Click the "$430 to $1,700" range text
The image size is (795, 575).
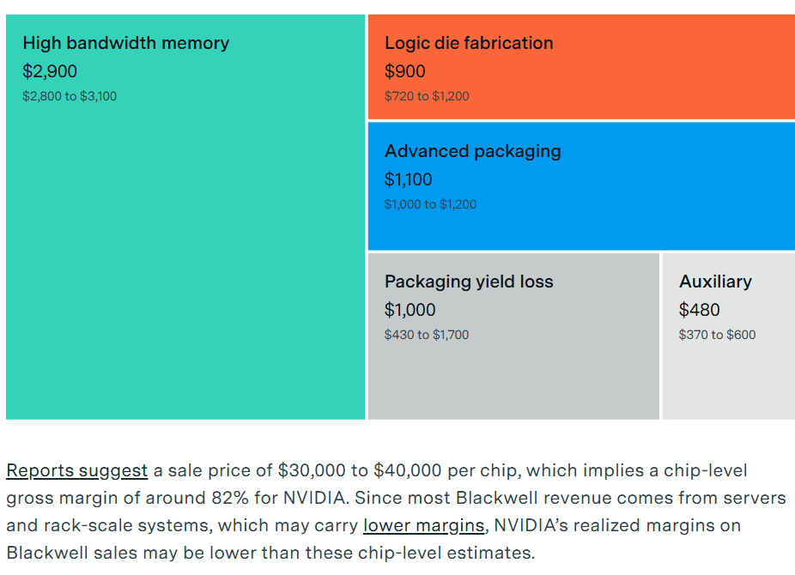427,335
